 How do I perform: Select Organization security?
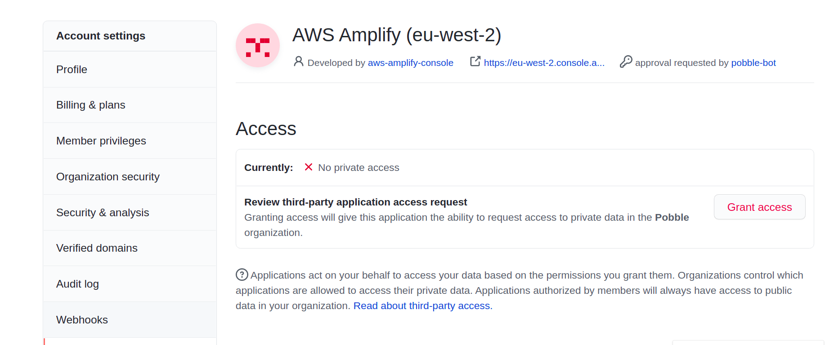point(108,176)
